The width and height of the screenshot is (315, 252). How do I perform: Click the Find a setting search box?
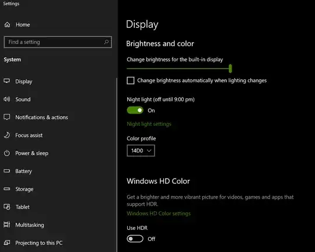click(58, 42)
